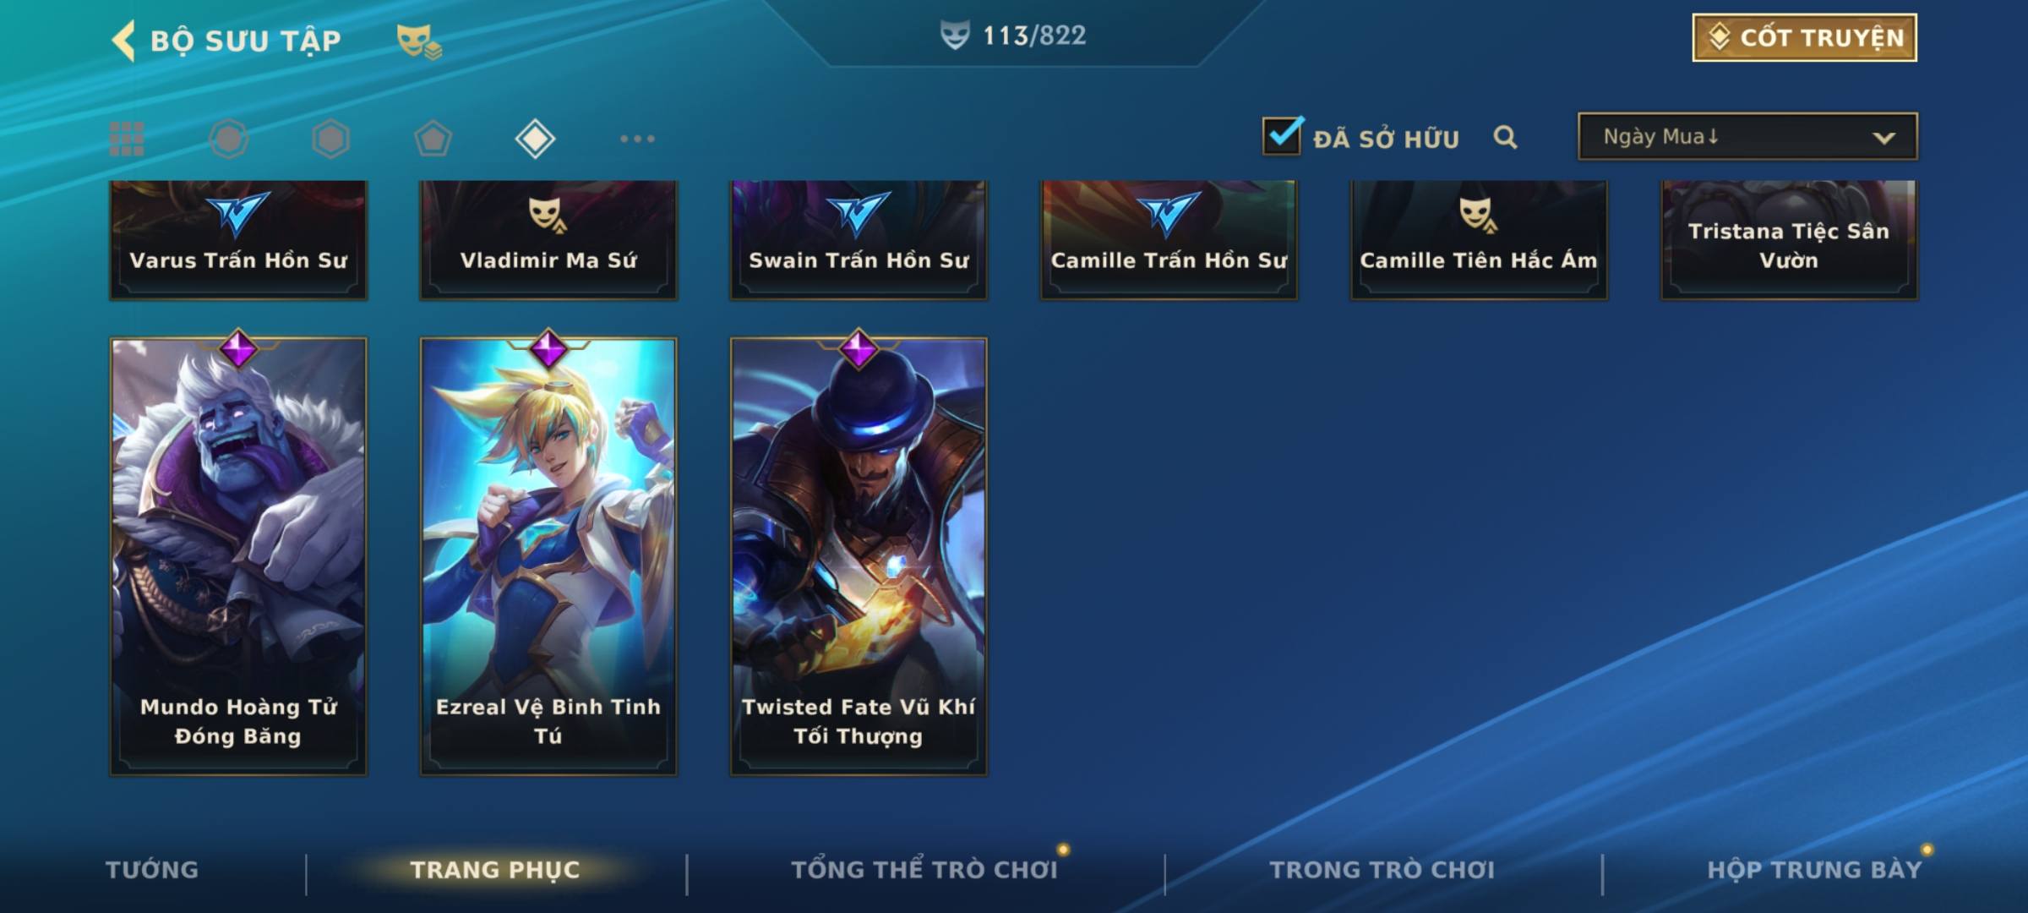Open more filters three-dots icon

point(637,139)
